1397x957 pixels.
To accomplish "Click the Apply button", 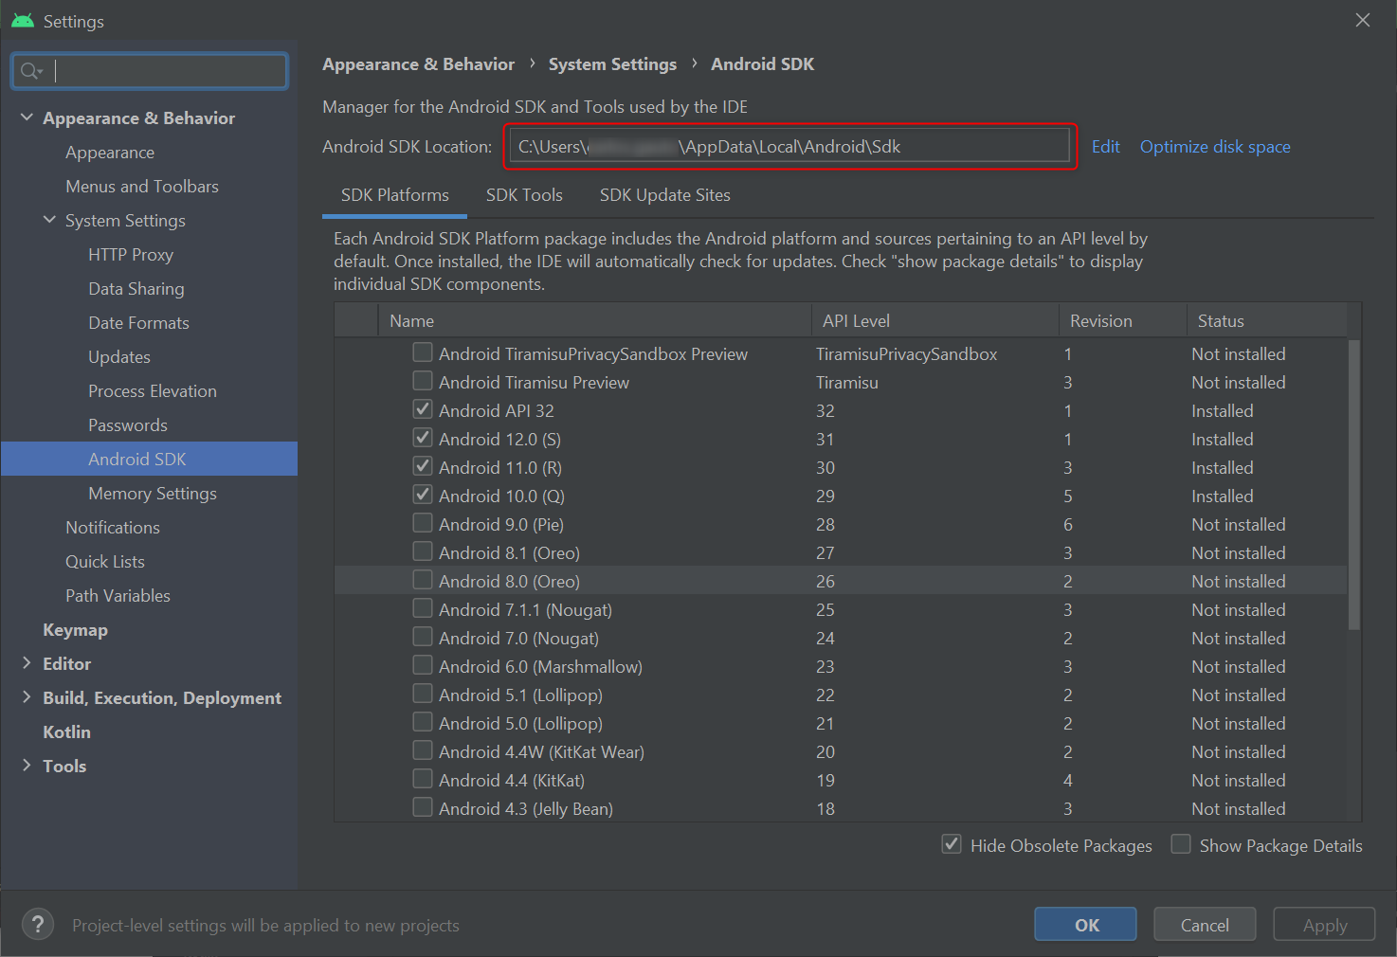I will [1324, 925].
